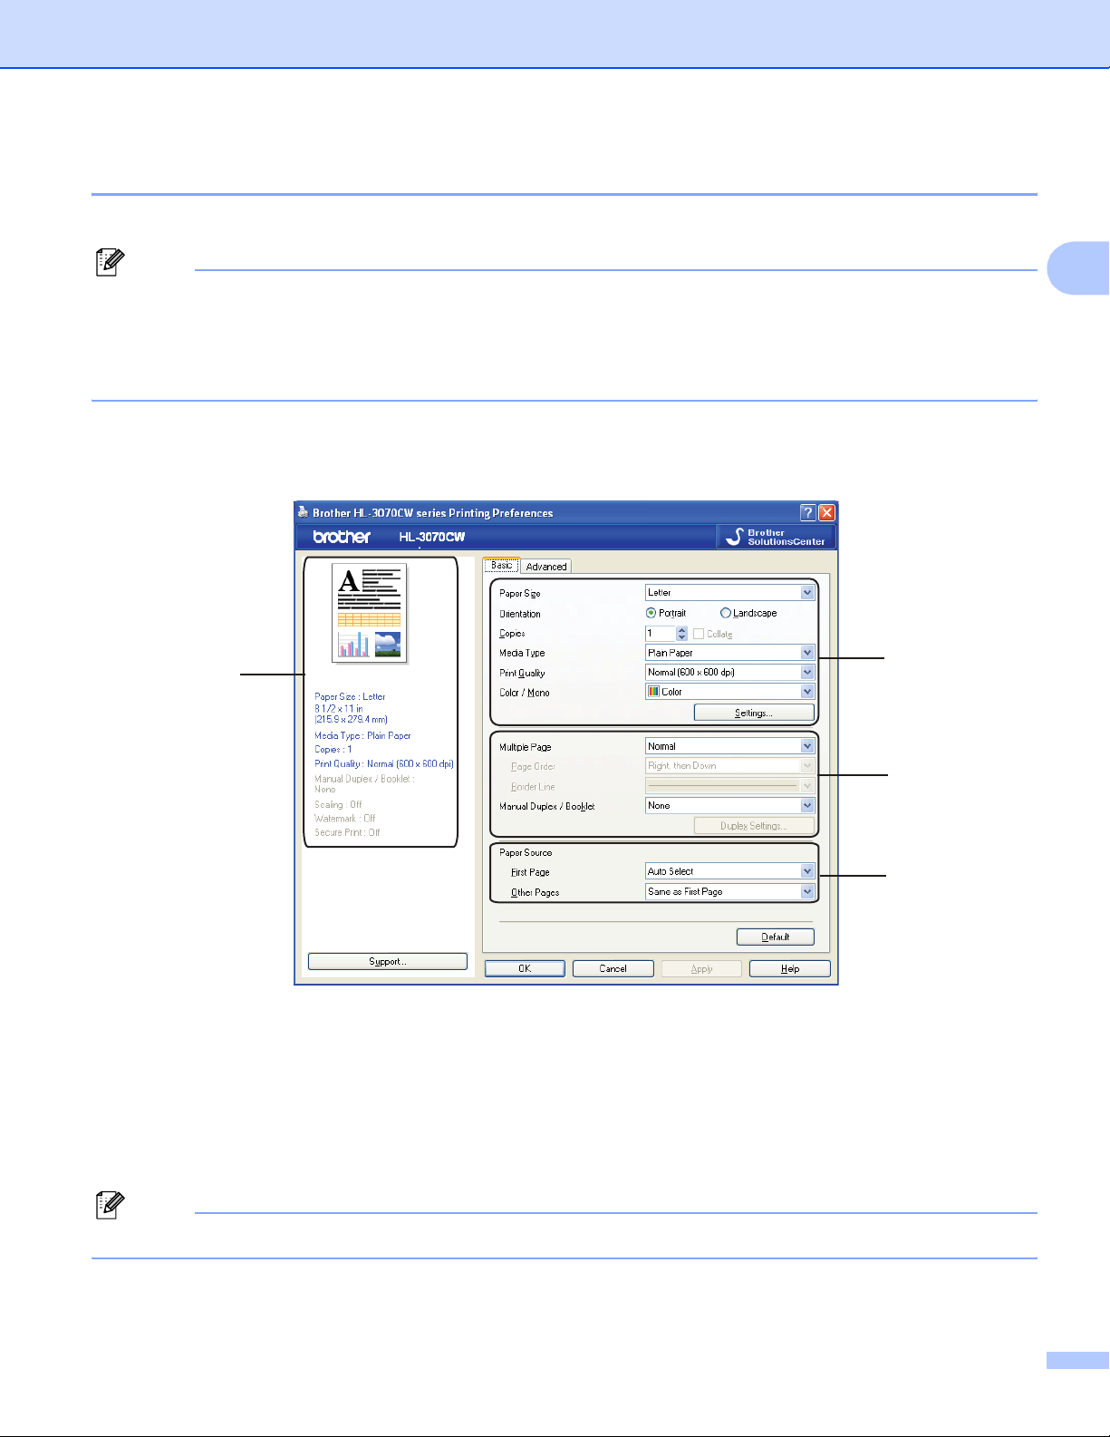Open the greyed Page Order dropdown

click(730, 766)
